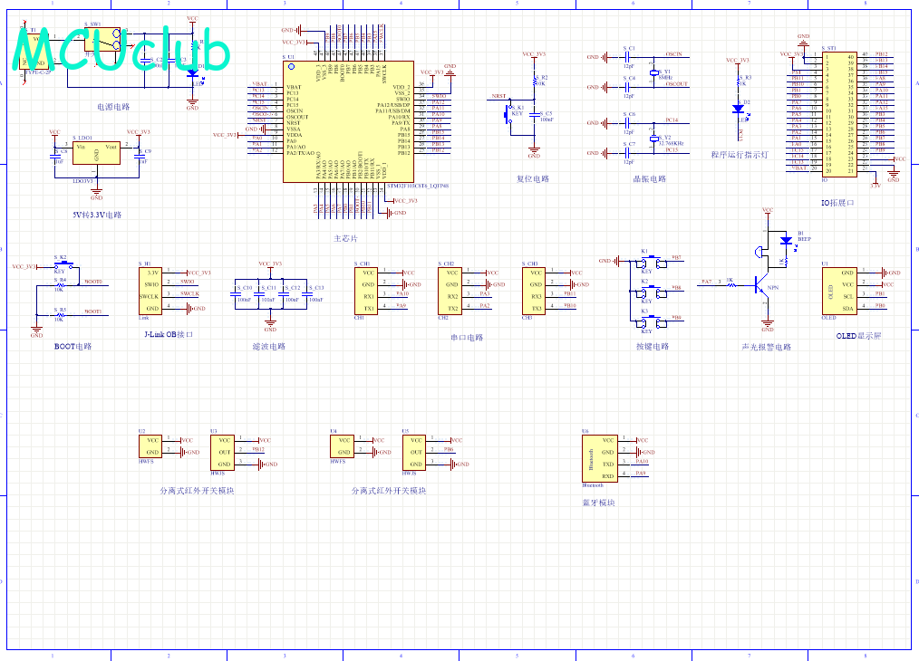919x661 pixels.
Task: Select the BOOT0 pull-down resistor S_R4
Action: (x=60, y=285)
